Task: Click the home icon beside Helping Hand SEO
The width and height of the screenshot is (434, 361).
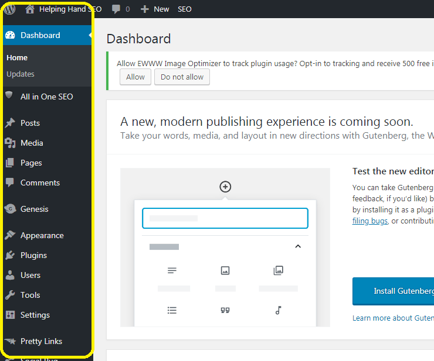Action: click(x=30, y=9)
